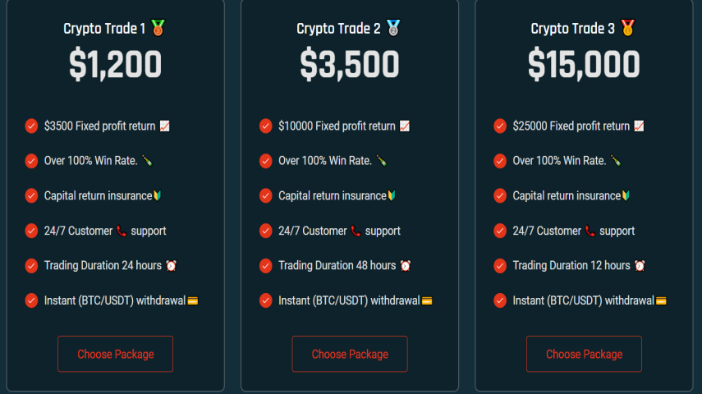Click the bronze medal icon beside Crypto Trade 1
The height and width of the screenshot is (394, 702).
(158, 28)
